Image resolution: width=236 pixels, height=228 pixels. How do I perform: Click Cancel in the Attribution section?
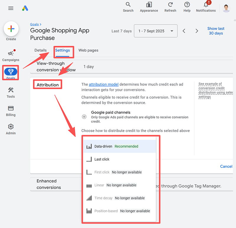(x=226, y=166)
